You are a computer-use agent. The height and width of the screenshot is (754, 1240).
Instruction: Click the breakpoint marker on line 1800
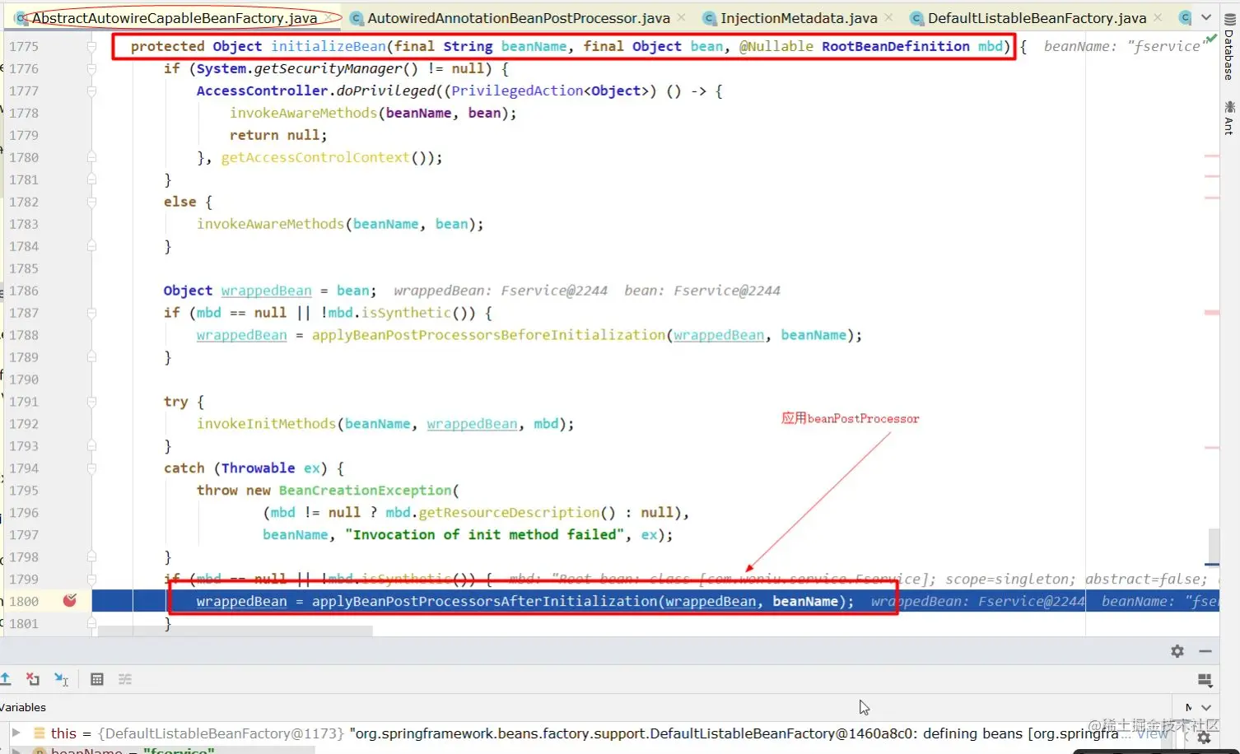70,601
